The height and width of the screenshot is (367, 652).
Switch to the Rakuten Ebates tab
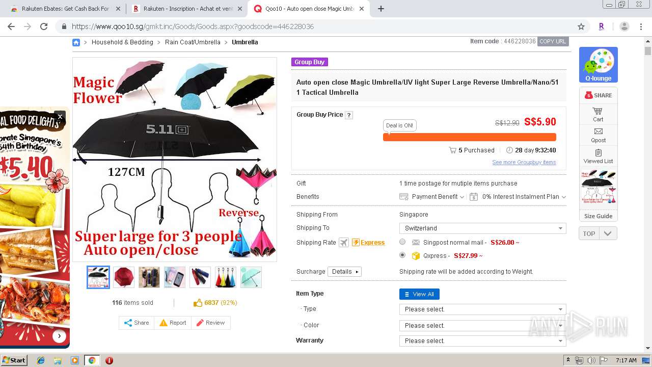click(65, 9)
